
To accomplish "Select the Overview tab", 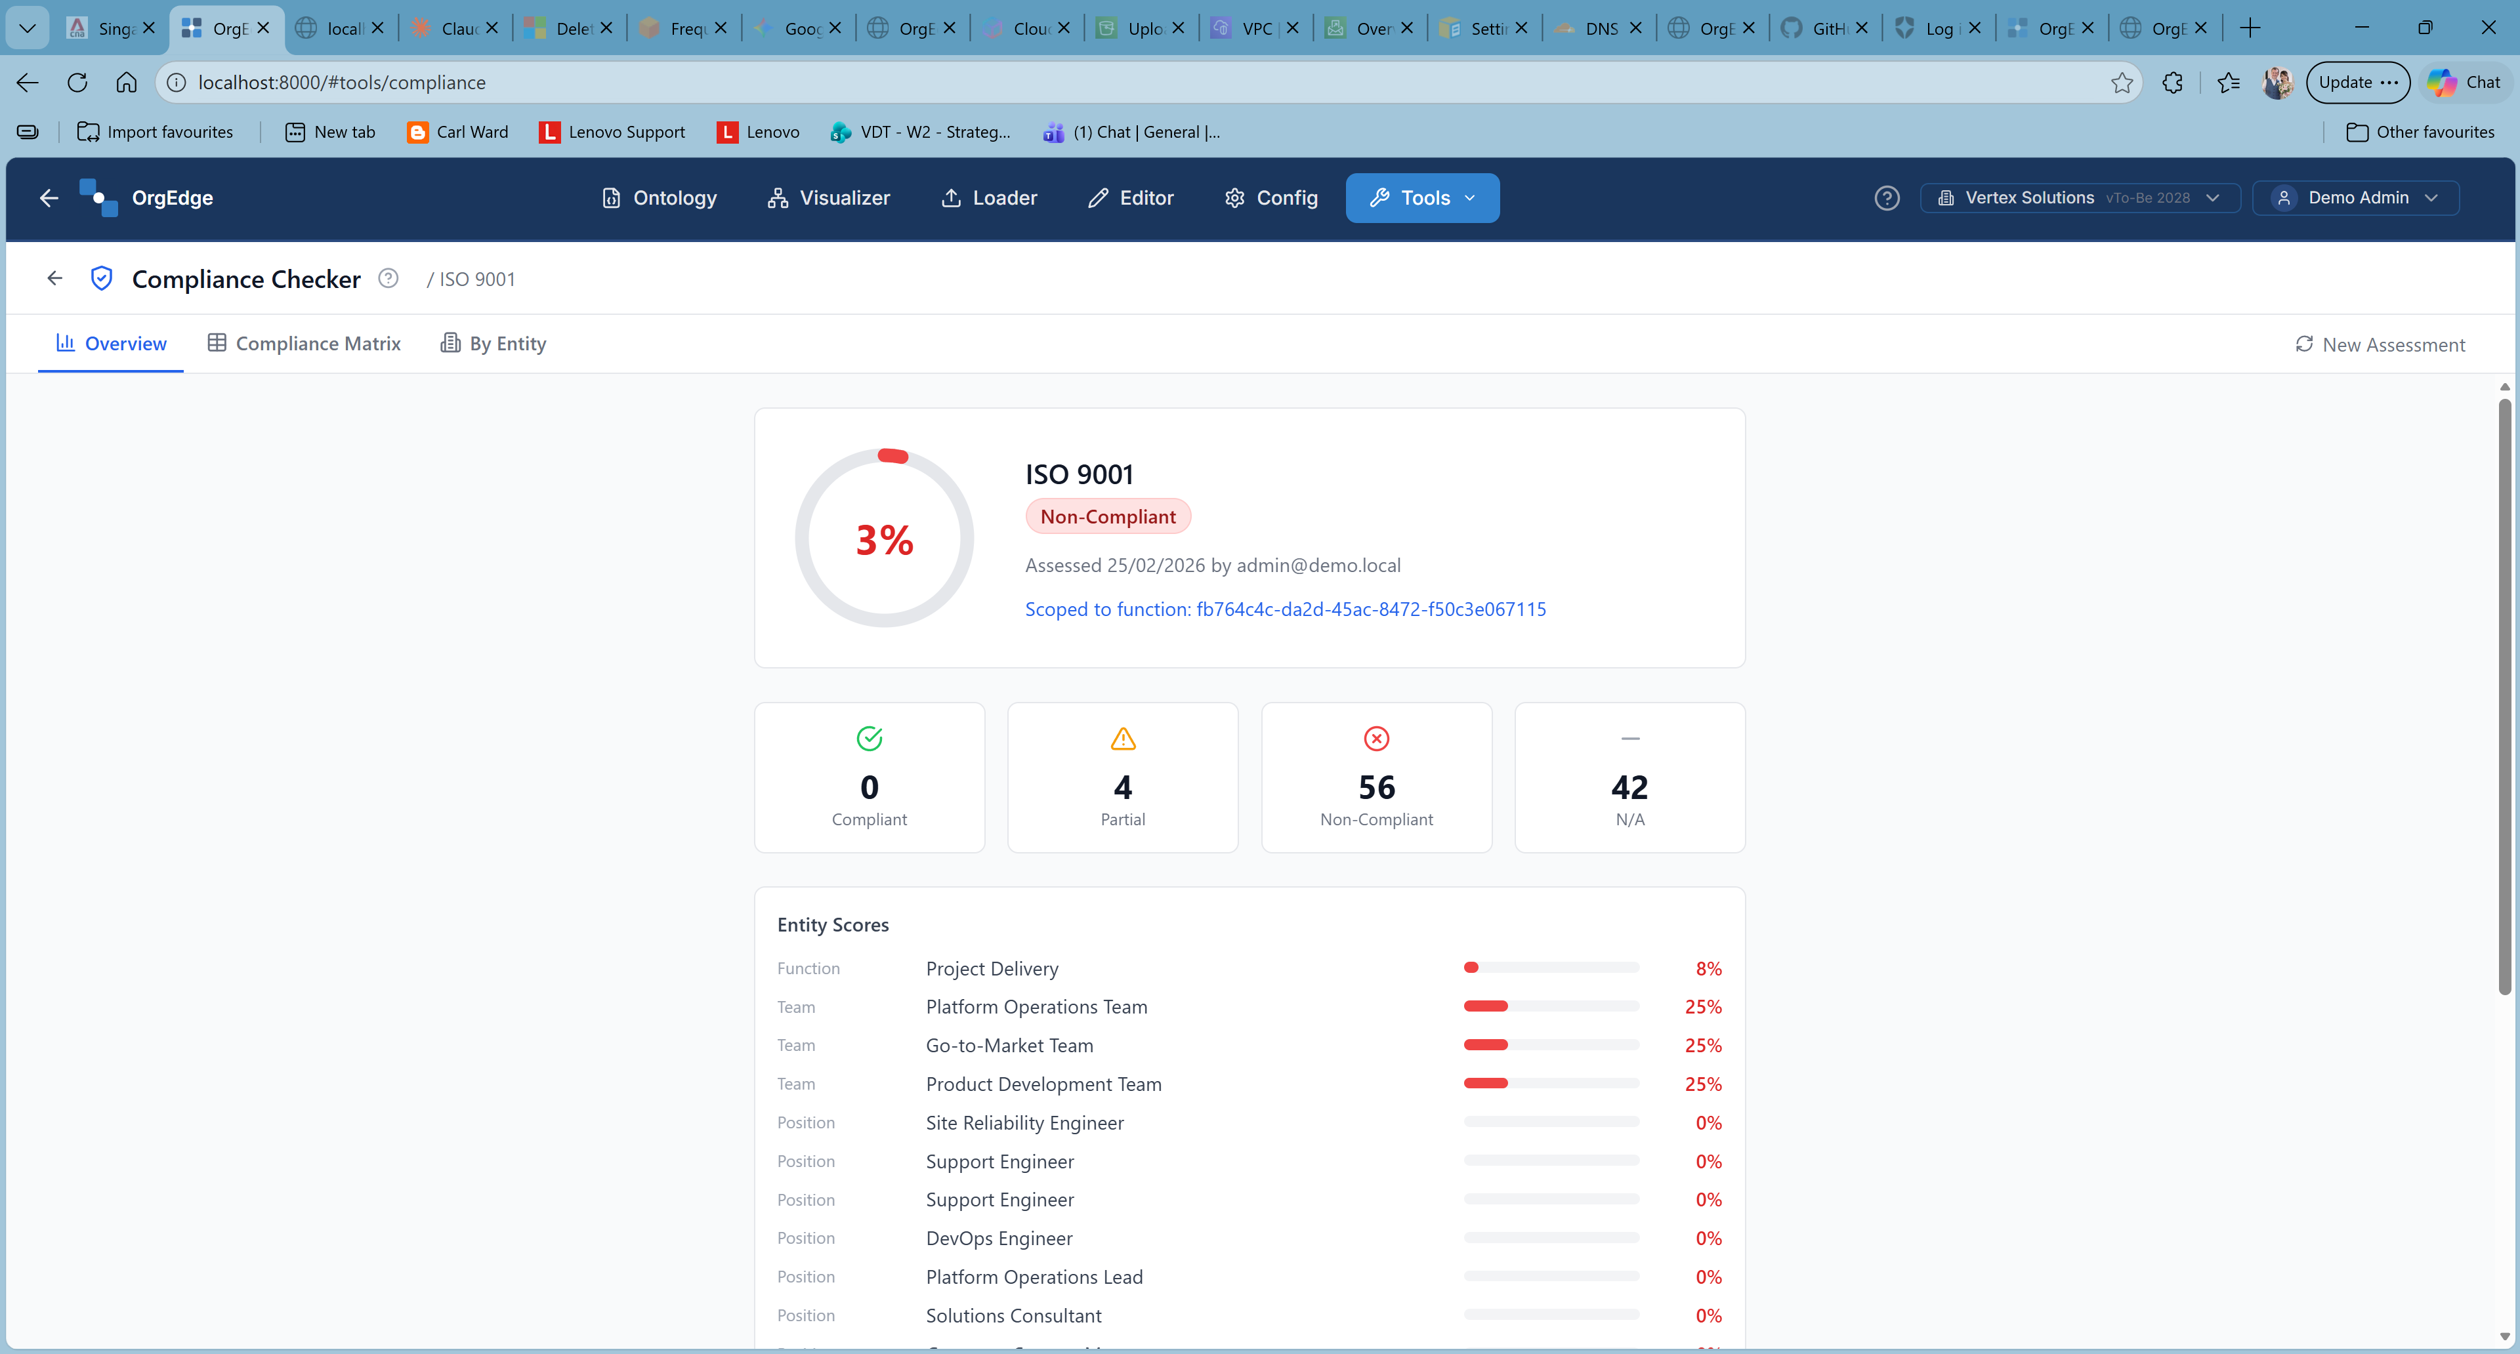I will coord(110,343).
